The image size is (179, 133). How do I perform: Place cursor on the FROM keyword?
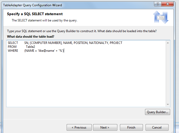(x=12, y=47)
